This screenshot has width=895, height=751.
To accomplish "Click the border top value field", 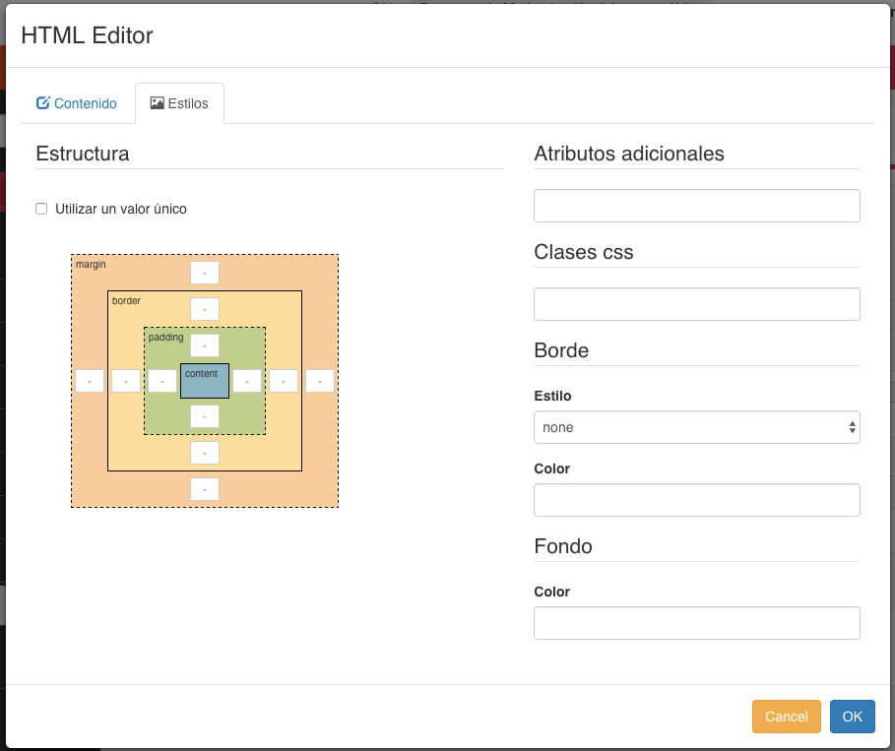I will pyautogui.click(x=205, y=309).
